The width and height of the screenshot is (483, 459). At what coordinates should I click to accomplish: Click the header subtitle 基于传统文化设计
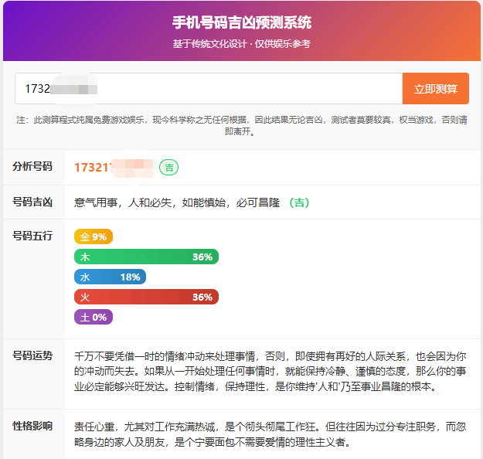(241, 44)
